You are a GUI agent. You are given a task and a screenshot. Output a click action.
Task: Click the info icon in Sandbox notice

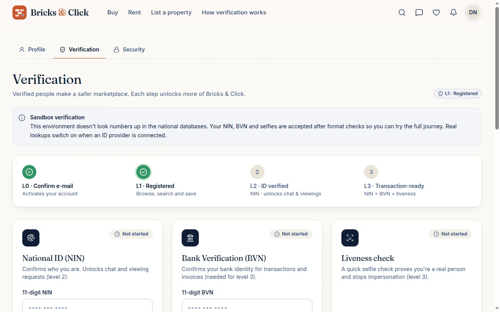coord(22,118)
